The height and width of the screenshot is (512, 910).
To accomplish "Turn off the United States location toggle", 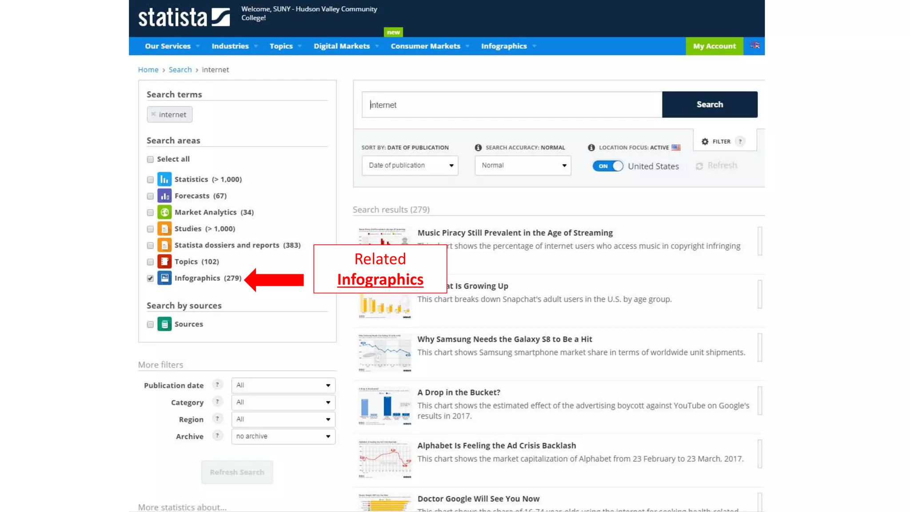I will pyautogui.click(x=607, y=166).
